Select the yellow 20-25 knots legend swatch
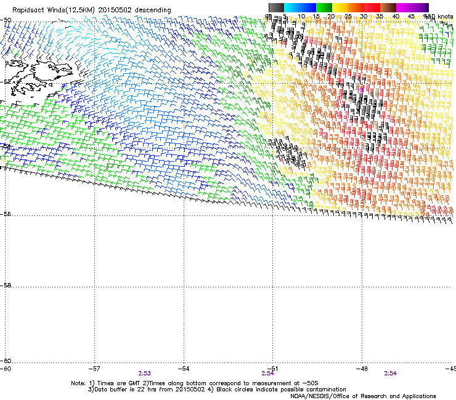456x400 pixels. 340,7
